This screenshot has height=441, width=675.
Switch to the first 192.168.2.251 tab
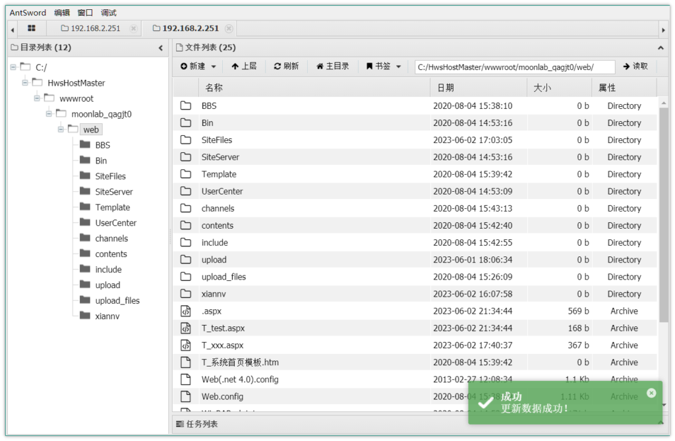point(91,28)
